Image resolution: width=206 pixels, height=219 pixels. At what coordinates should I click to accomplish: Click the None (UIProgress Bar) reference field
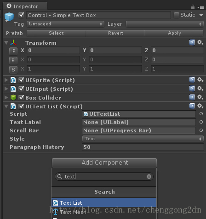[x=139, y=130]
